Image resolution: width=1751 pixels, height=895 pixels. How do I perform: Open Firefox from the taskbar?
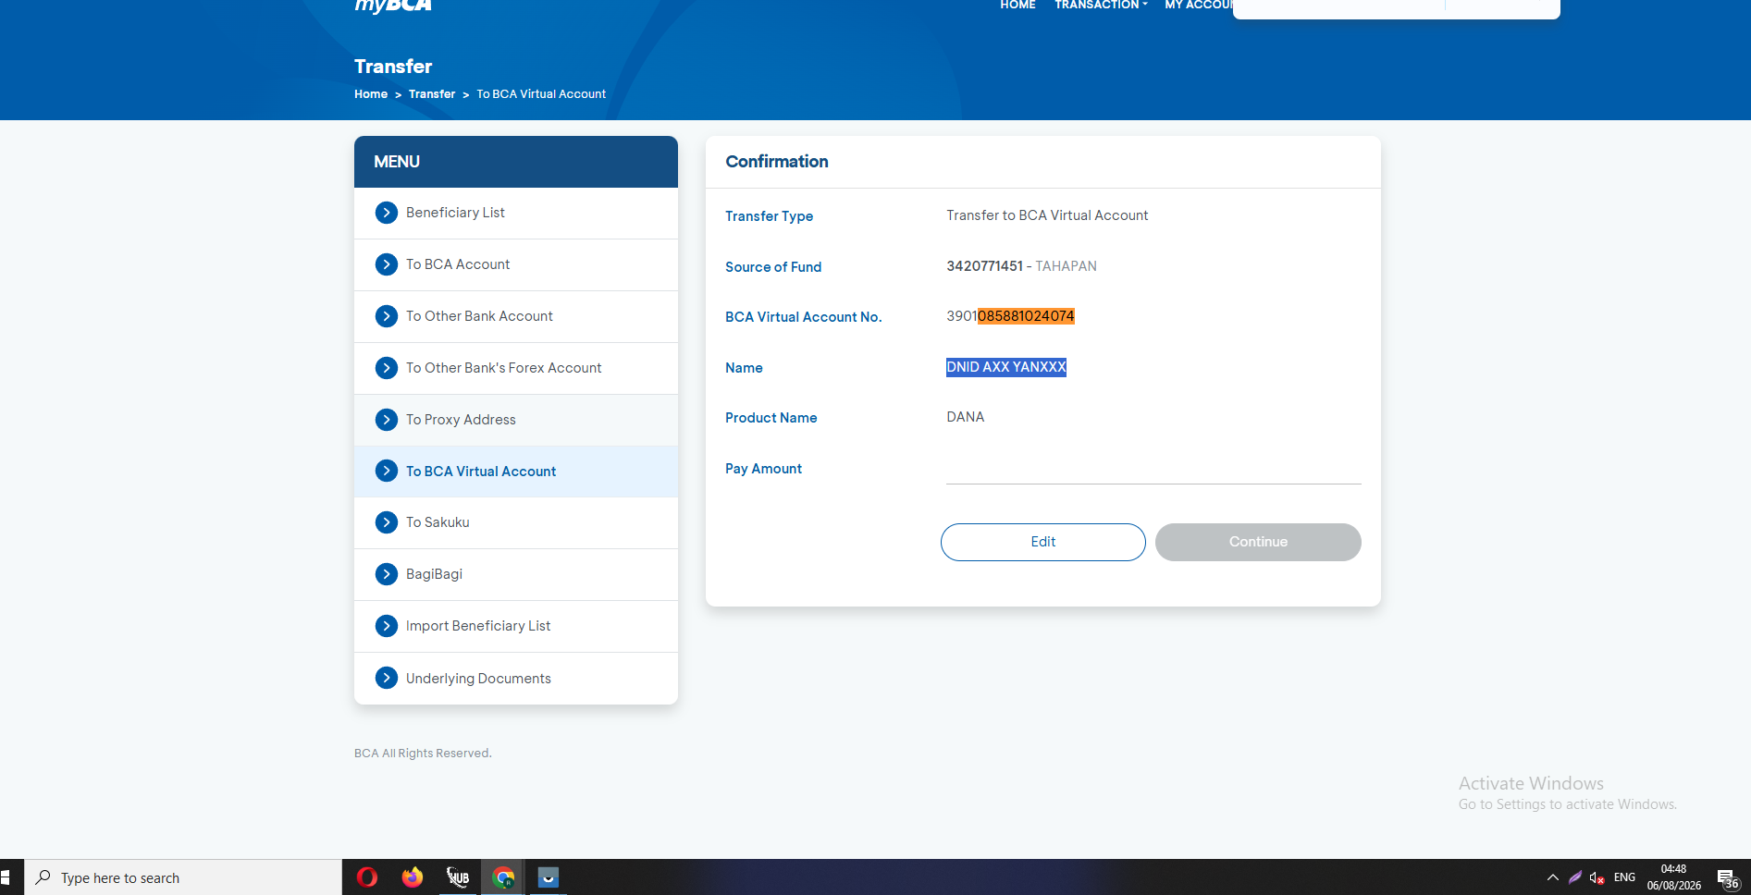413,877
